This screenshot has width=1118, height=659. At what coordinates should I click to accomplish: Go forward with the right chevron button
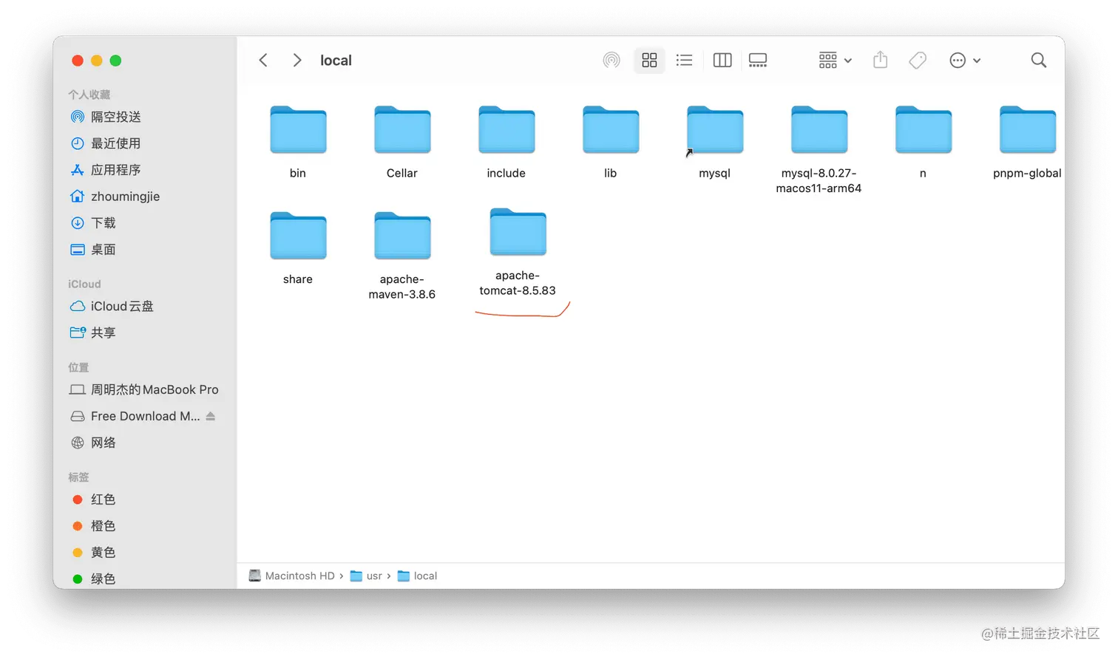tap(297, 61)
